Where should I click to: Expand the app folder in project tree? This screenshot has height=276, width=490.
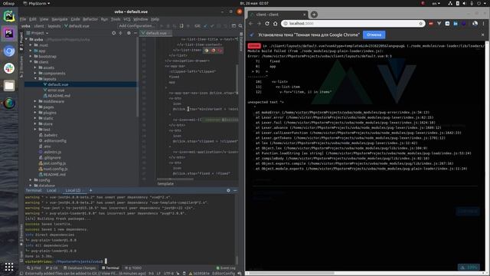(x=31, y=51)
